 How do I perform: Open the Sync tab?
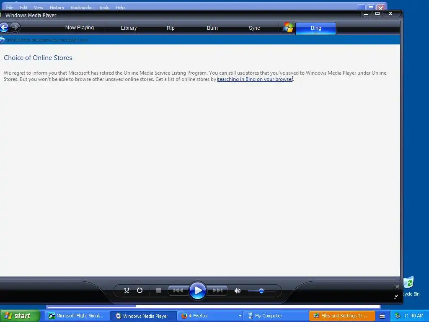click(254, 28)
